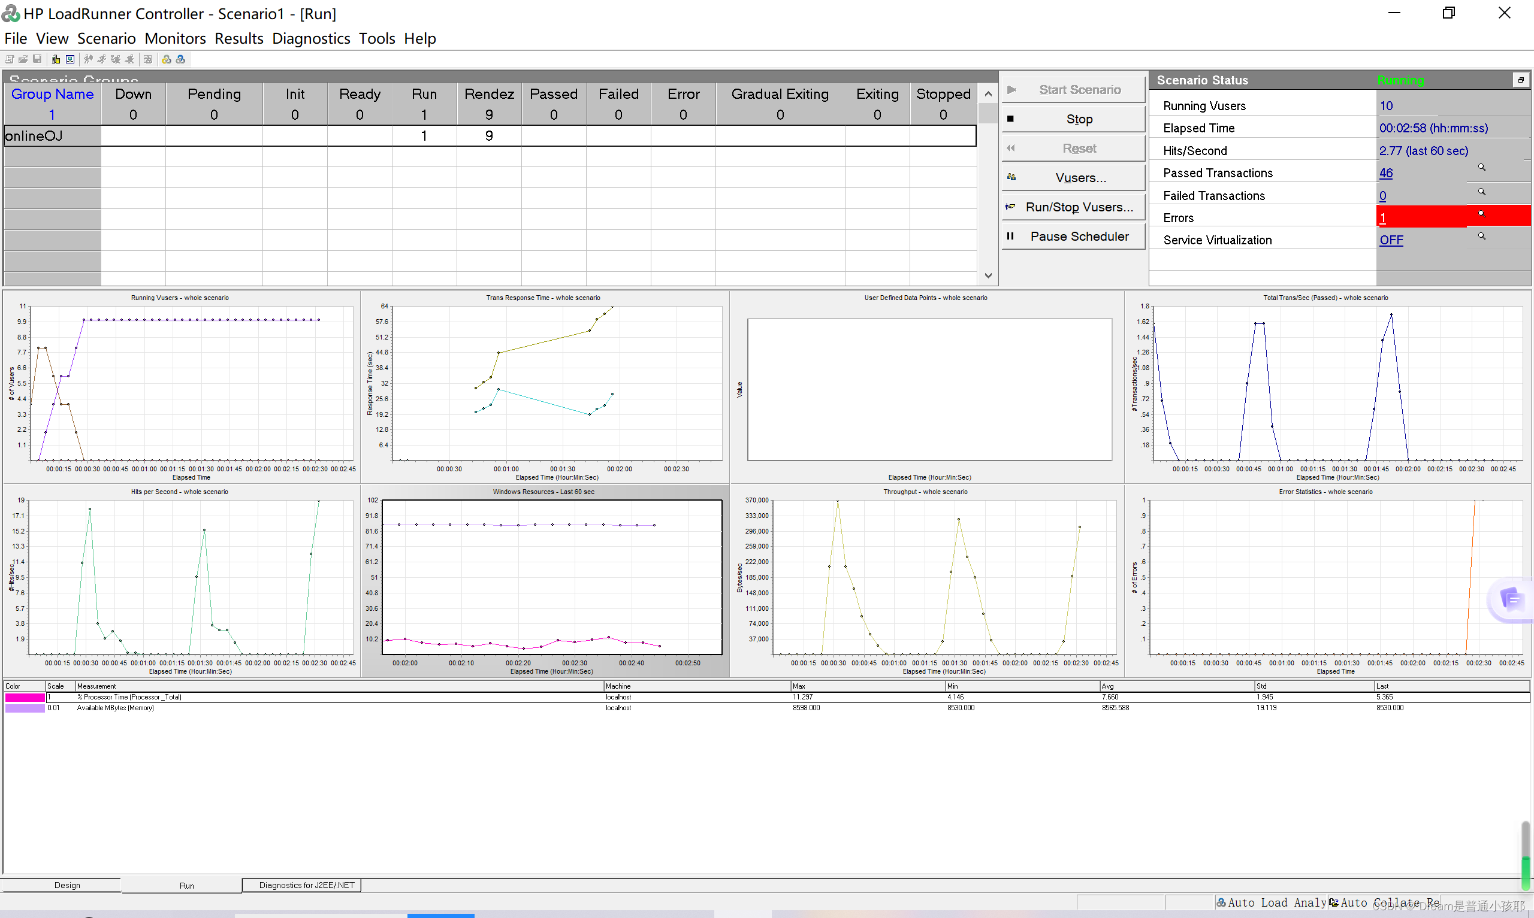Image resolution: width=1534 pixels, height=918 pixels.
Task: Click the Stop scenario button
Action: point(1074,119)
